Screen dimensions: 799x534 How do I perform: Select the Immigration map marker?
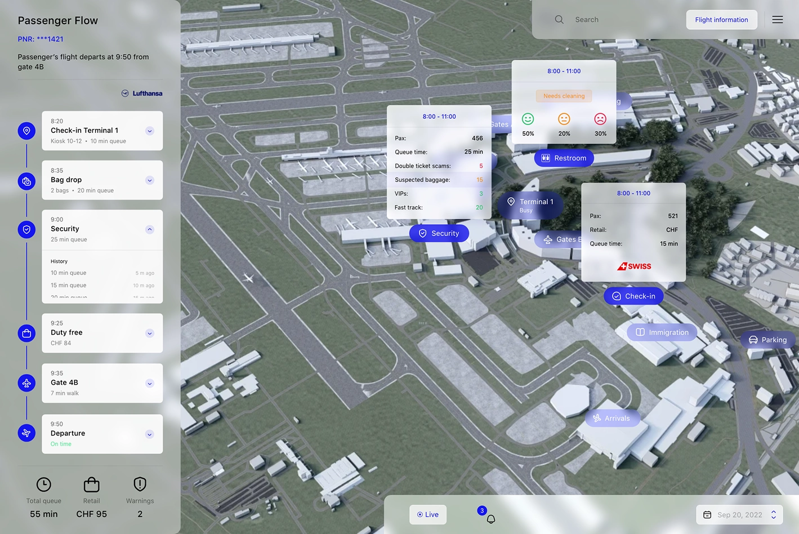[662, 332]
